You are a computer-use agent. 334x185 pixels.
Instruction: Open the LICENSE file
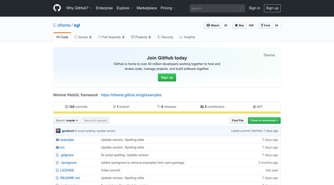click(67, 170)
